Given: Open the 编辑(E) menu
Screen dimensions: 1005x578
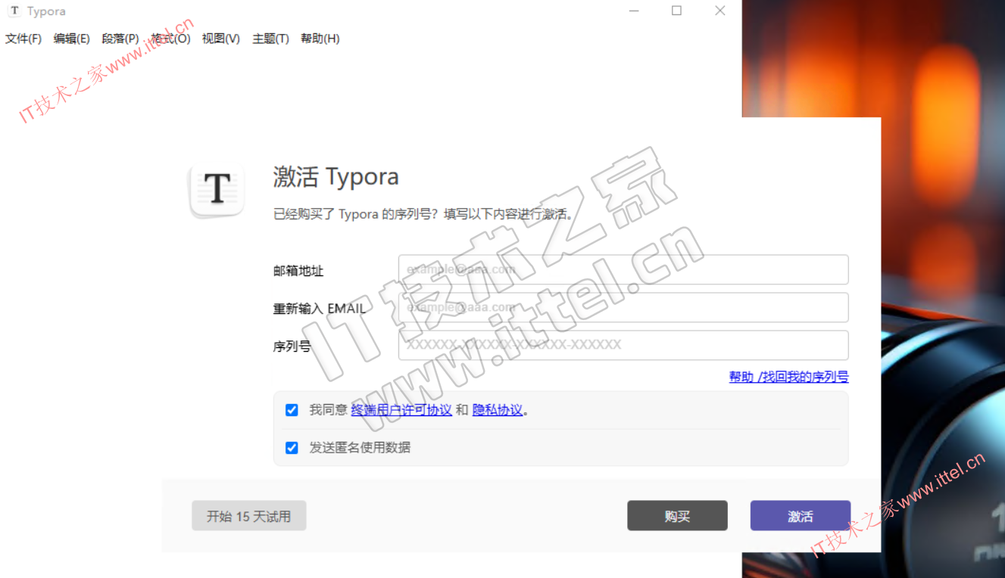Looking at the screenshot, I should [71, 39].
